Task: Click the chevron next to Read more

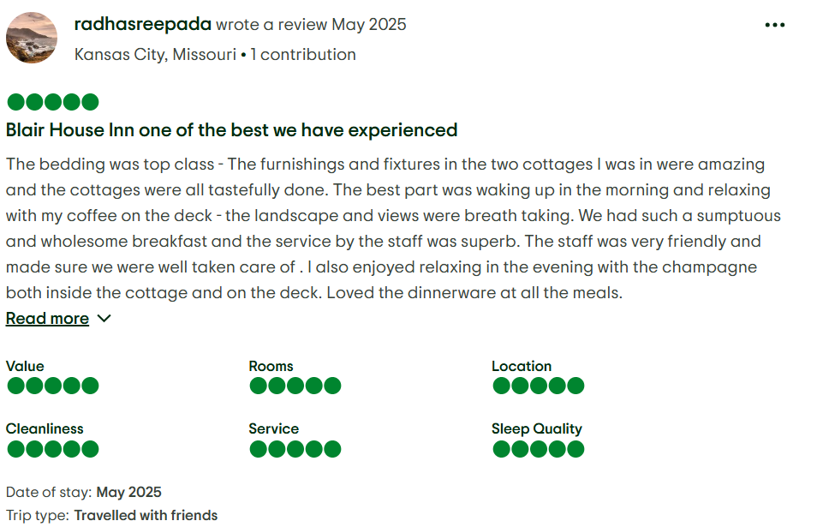Action: pos(104,319)
